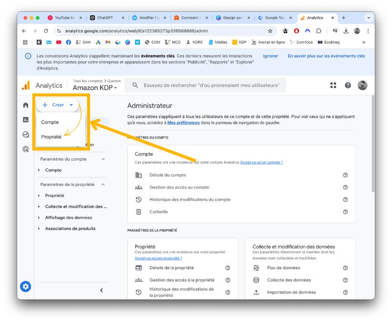Click the Analytics search field

coord(205,85)
